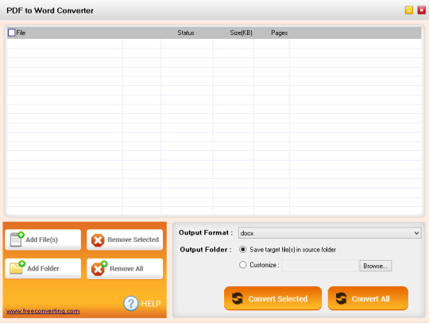Viewport: 429px width, 323px height.
Task: Click the Status column header
Action: [186, 33]
